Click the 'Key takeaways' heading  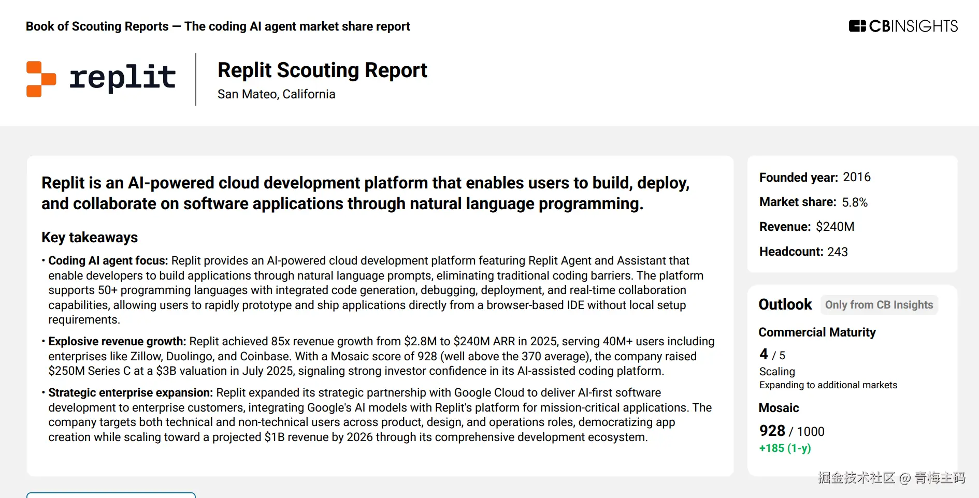click(90, 238)
